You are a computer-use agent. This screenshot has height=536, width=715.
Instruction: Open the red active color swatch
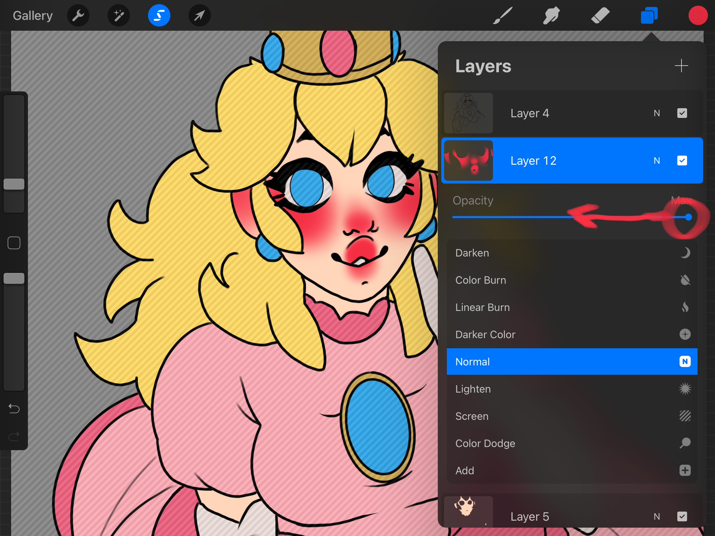coord(698,16)
